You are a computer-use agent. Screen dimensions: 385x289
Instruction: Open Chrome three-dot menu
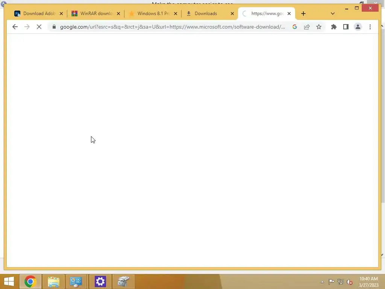click(x=370, y=27)
